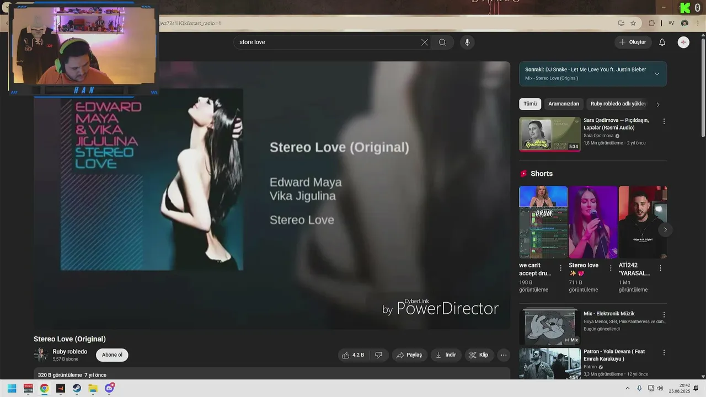The image size is (706, 397).
Task: Open options for Sara Qədimova video
Action: [x=664, y=121]
